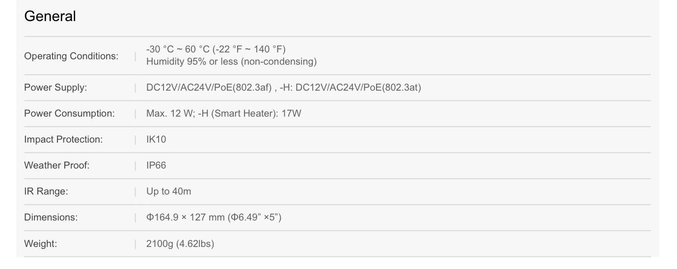Screen dimensions: 677x269
Task: Click the separator bar beside Weight
Action: (135, 244)
